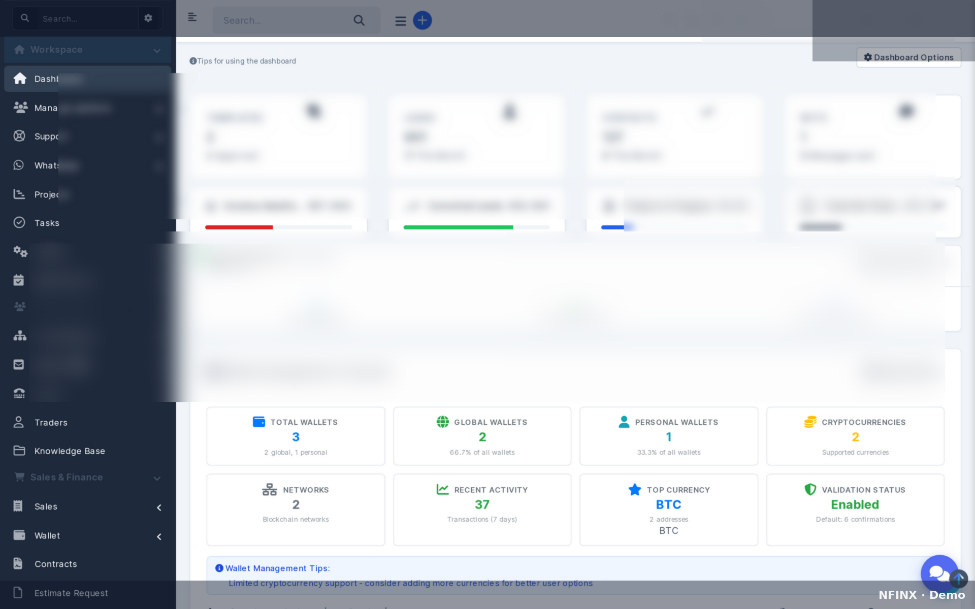Click the Estimate Request file icon
Image resolution: width=975 pixels, height=609 pixels.
18,593
